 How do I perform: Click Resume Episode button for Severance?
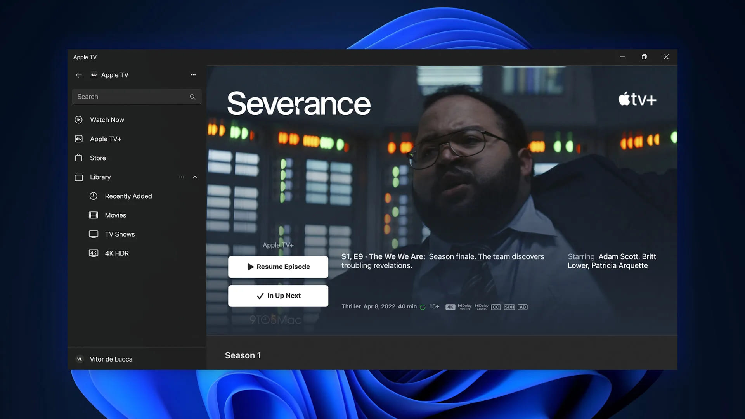pos(278,267)
